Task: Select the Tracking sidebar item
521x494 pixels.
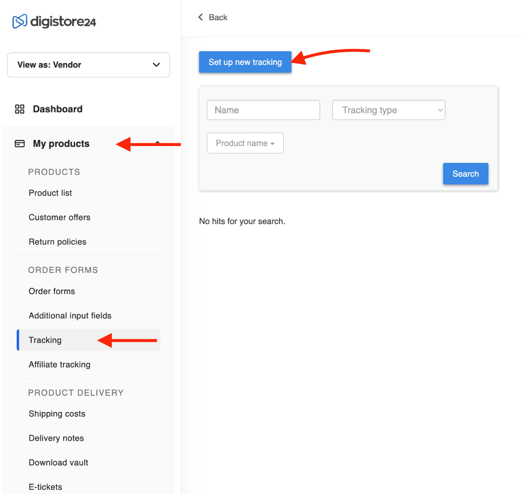Action: [x=89, y=340]
